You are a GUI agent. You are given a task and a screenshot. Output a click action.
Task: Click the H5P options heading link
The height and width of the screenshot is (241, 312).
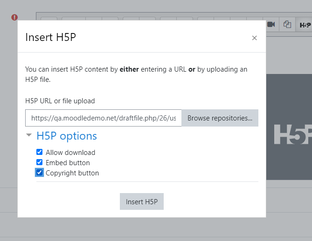(x=67, y=136)
